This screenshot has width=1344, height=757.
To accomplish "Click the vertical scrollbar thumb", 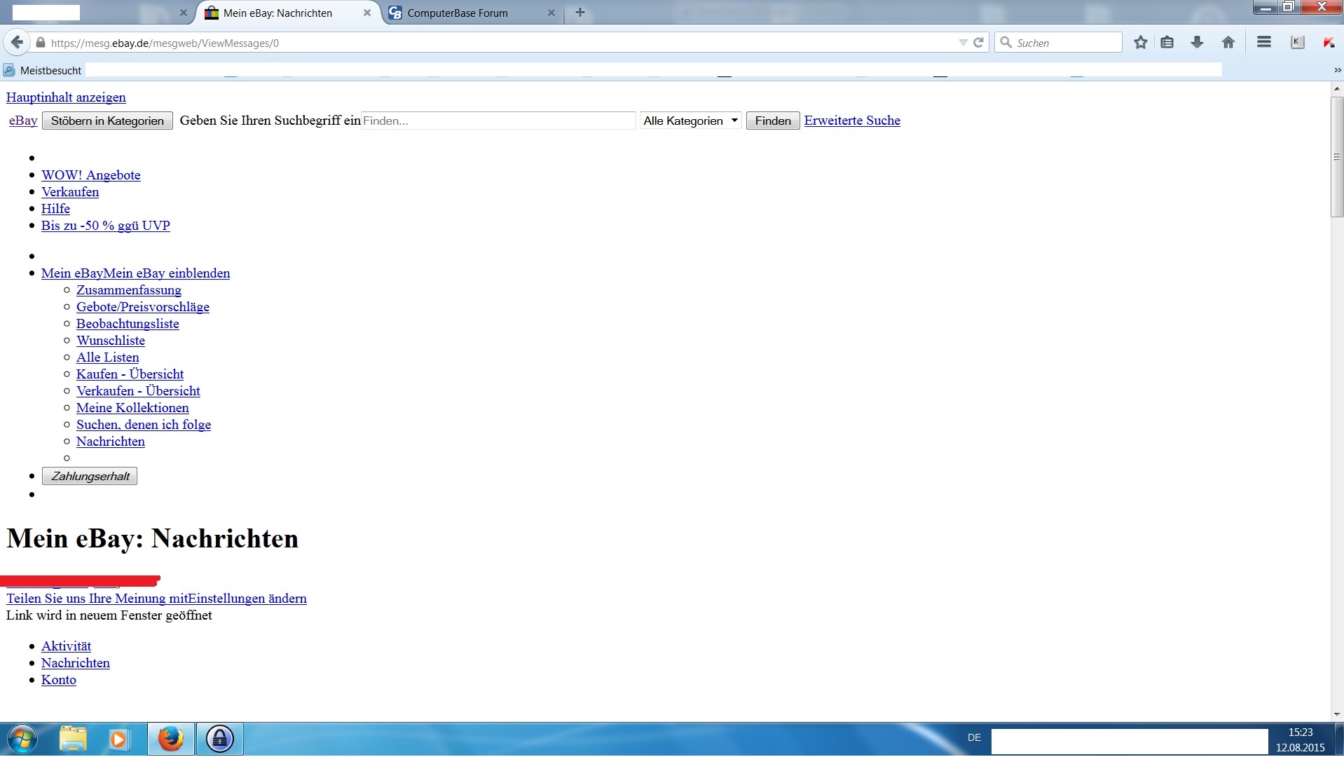I will pos(1337,157).
